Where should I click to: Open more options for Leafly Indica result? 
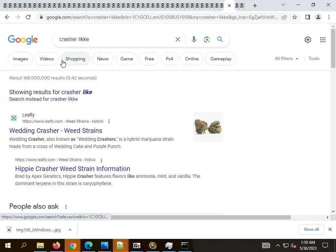click(x=101, y=160)
